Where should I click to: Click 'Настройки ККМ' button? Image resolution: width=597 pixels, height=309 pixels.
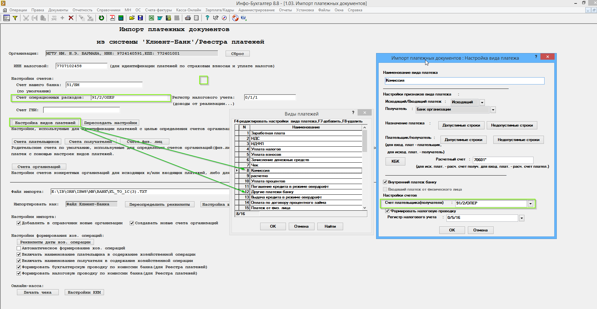(x=84, y=292)
